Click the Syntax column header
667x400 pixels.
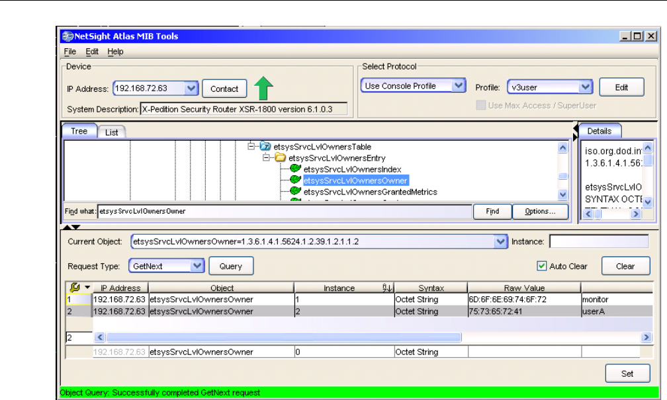pos(431,288)
